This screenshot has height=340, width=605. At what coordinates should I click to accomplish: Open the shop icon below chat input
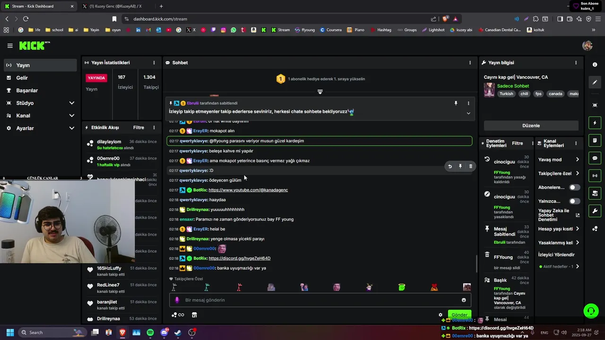click(194, 315)
